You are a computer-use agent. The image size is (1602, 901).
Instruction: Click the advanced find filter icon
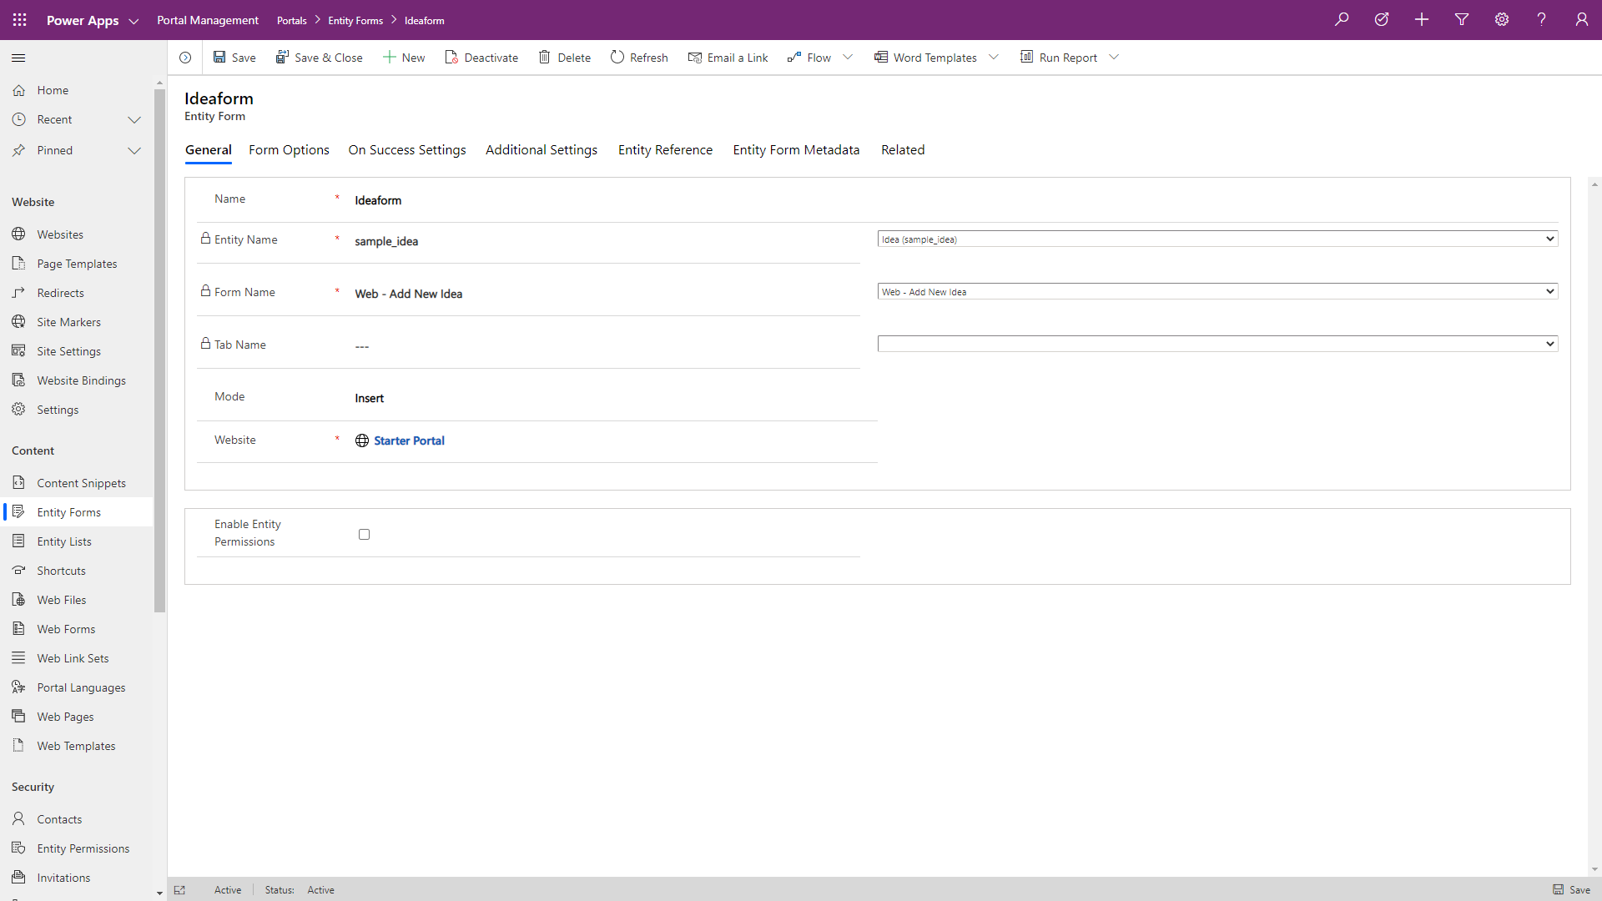point(1462,20)
